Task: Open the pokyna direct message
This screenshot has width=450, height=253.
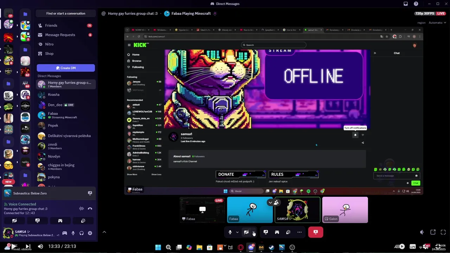Action: [x=66, y=177]
